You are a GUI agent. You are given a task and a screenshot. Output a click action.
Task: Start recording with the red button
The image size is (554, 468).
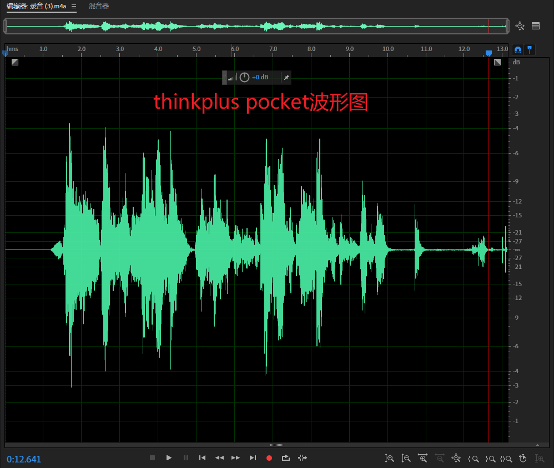coord(269,458)
